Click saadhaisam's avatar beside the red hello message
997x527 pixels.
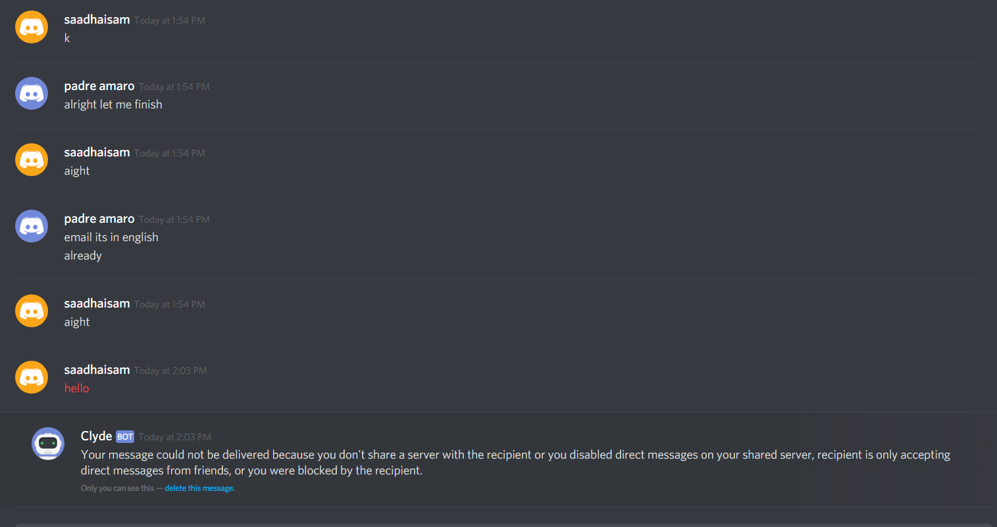(x=32, y=377)
